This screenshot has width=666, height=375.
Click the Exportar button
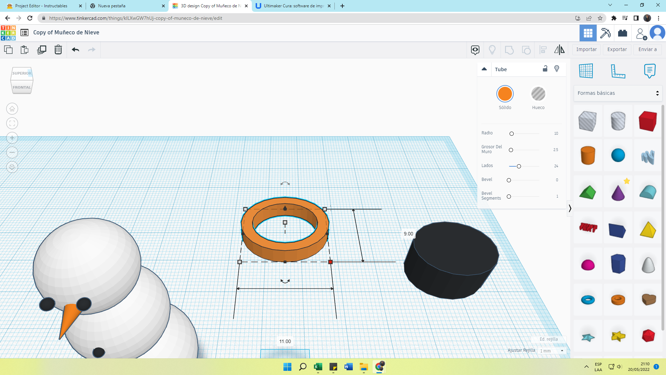[617, 50]
